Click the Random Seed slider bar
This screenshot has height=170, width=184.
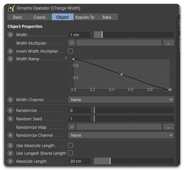(134, 119)
